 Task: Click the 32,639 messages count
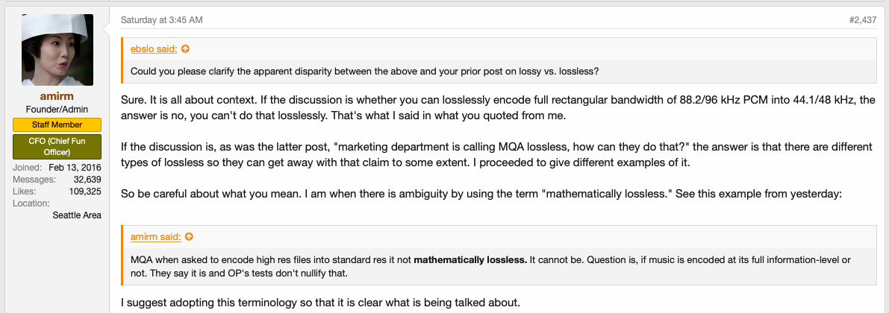pyautogui.click(x=87, y=180)
